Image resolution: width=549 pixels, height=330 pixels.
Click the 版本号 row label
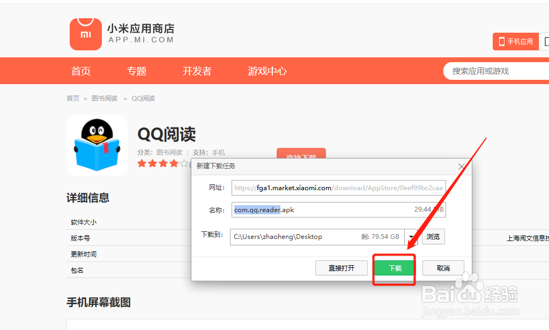pyautogui.click(x=80, y=238)
